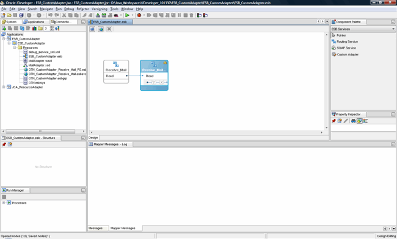
Task: Click the Cut scissors toolbar icon
Action: 64,15
